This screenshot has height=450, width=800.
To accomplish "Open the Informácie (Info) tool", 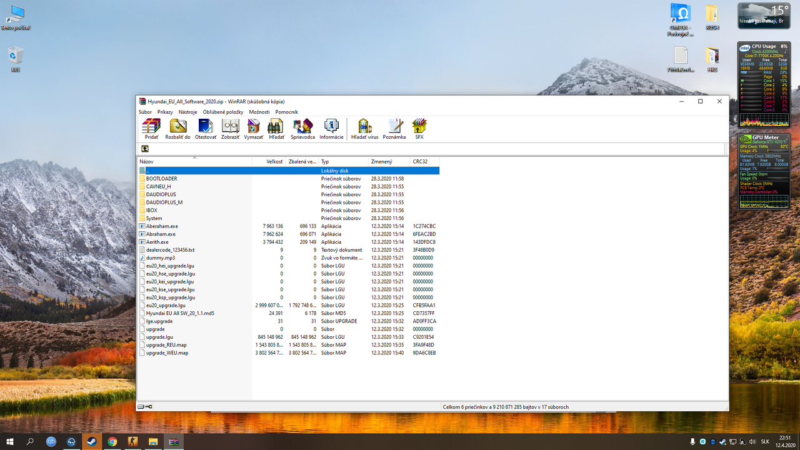I will [x=331, y=129].
